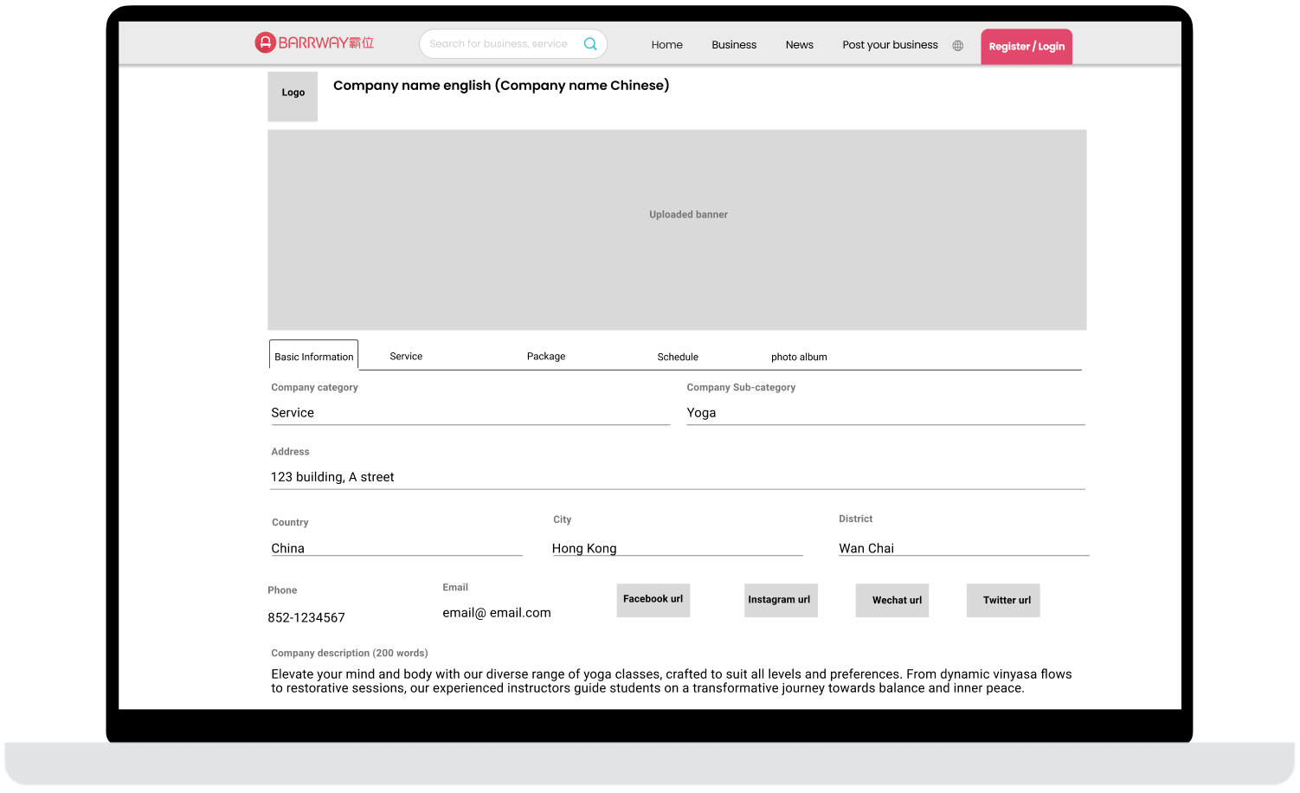Click the Register / Login button

coord(1026,47)
